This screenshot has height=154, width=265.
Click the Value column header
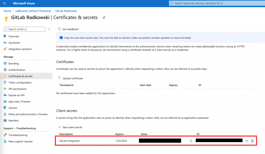click(144, 134)
